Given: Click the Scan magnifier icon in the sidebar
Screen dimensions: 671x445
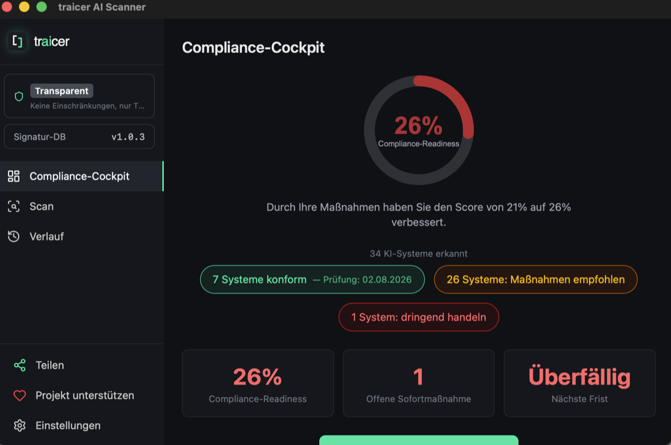Looking at the screenshot, I should pos(15,206).
